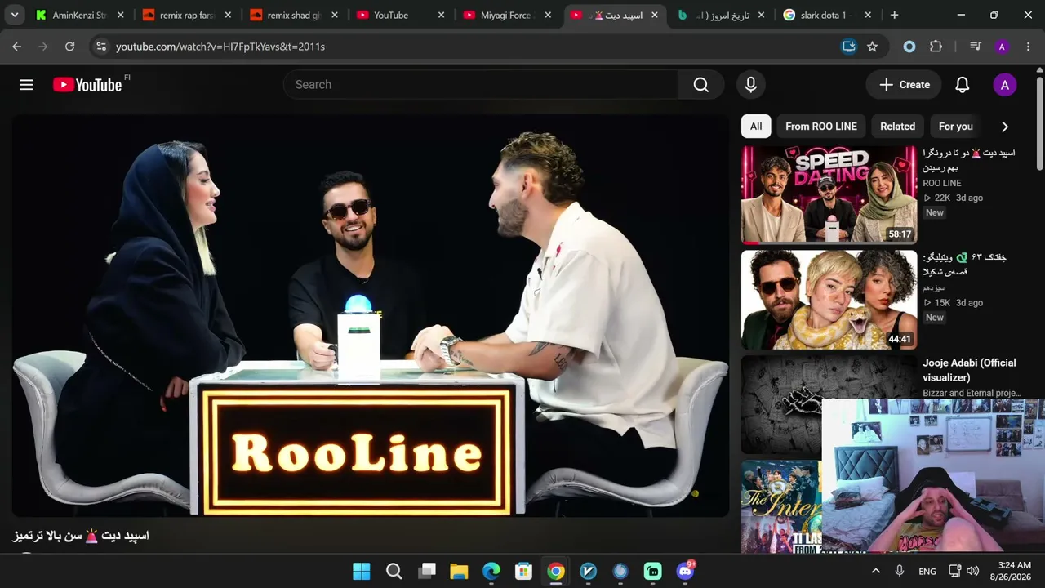Screen dimensions: 1045x588
Task: Start voice search with the microphone icon
Action: coord(751,85)
